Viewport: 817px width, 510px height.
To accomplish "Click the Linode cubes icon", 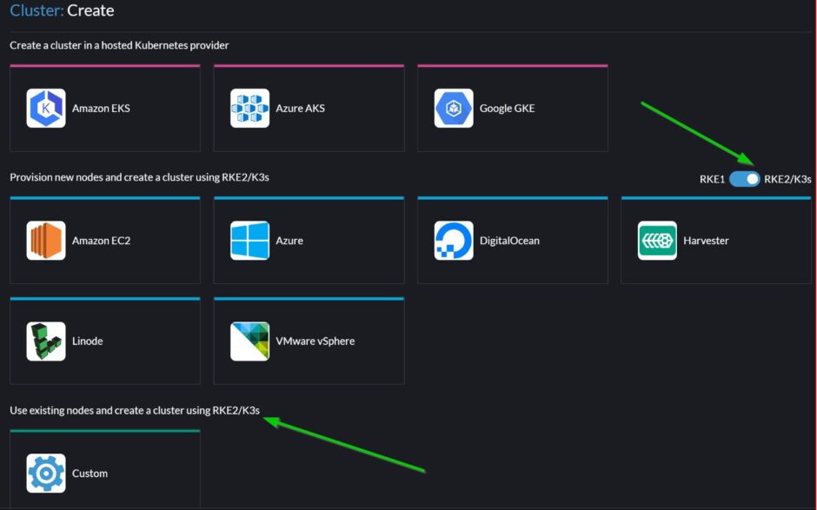I will pos(46,341).
